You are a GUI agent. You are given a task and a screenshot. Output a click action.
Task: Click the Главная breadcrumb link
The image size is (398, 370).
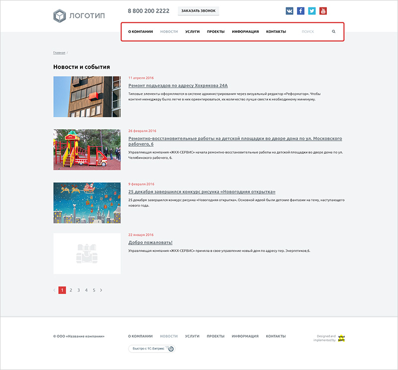point(59,52)
